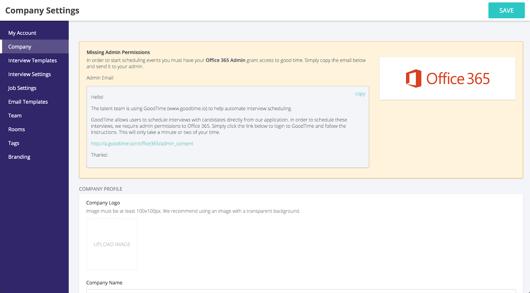The width and height of the screenshot is (530, 293).
Task: Click the Upload Image box
Action: point(112,244)
